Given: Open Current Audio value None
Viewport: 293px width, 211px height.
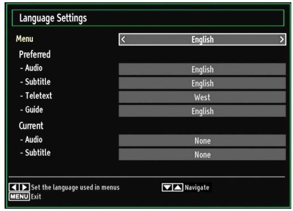Looking at the screenshot, I should pyautogui.click(x=202, y=140).
